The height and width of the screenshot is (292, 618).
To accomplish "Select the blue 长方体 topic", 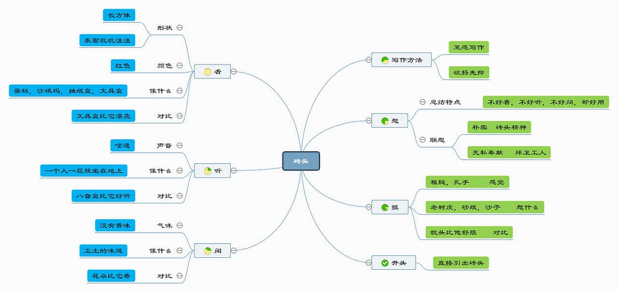I will [x=119, y=15].
